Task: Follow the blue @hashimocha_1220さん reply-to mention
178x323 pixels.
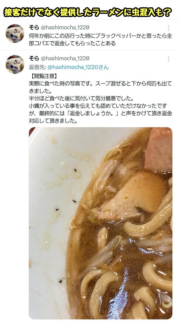Action: [78, 67]
